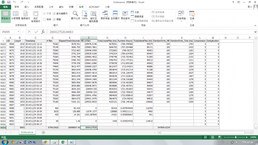The width and height of the screenshot is (258, 145).
Task: Click the cancel X in formula bar
Action: pyautogui.click(x=29, y=32)
